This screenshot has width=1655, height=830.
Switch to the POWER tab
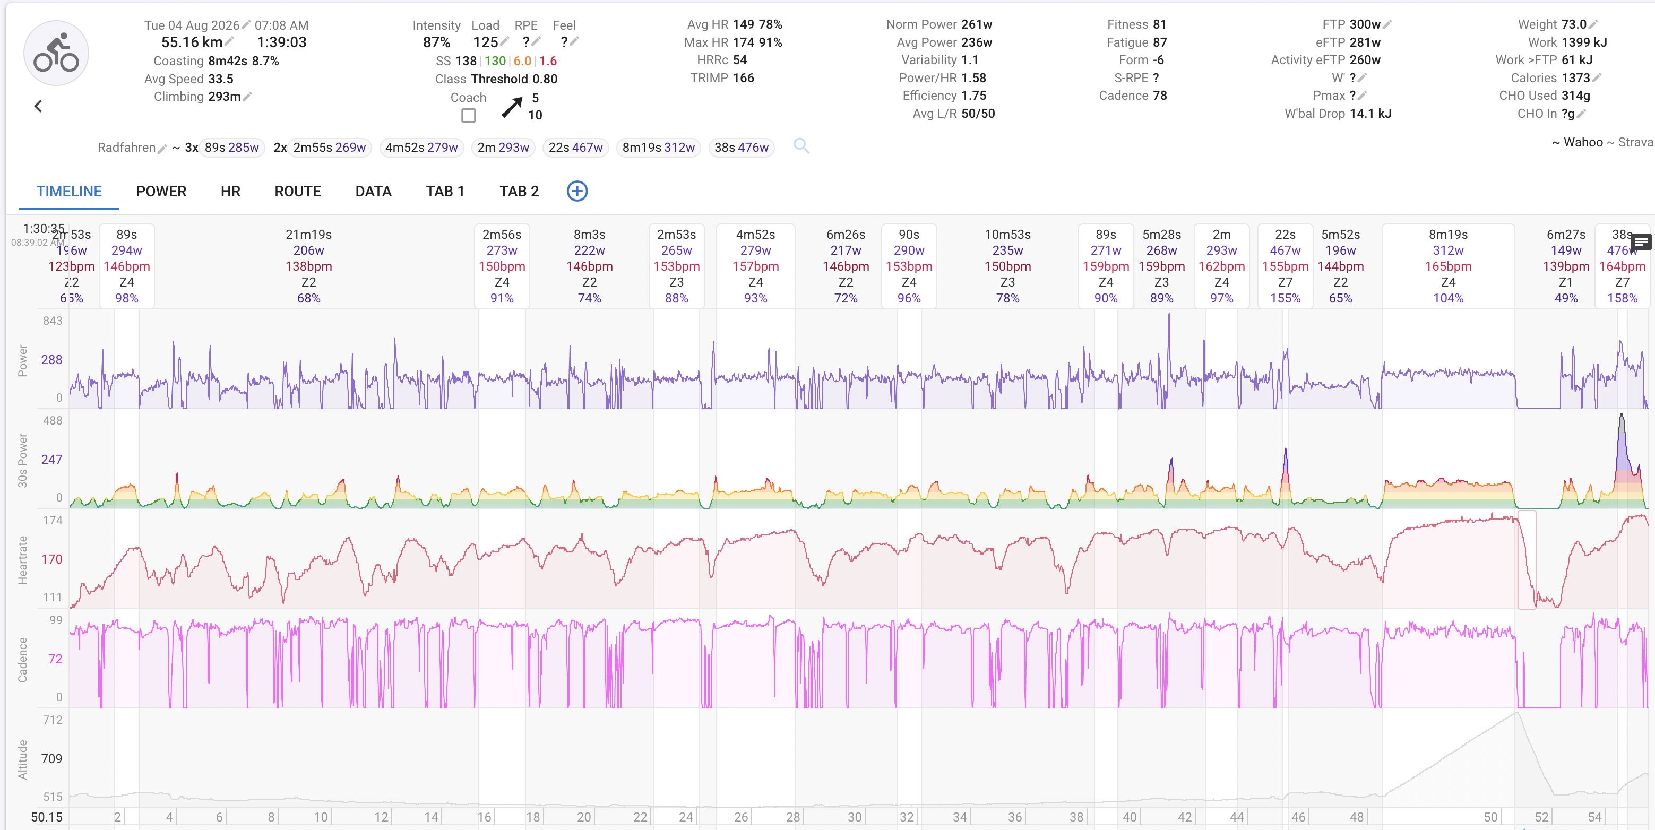pos(161,192)
